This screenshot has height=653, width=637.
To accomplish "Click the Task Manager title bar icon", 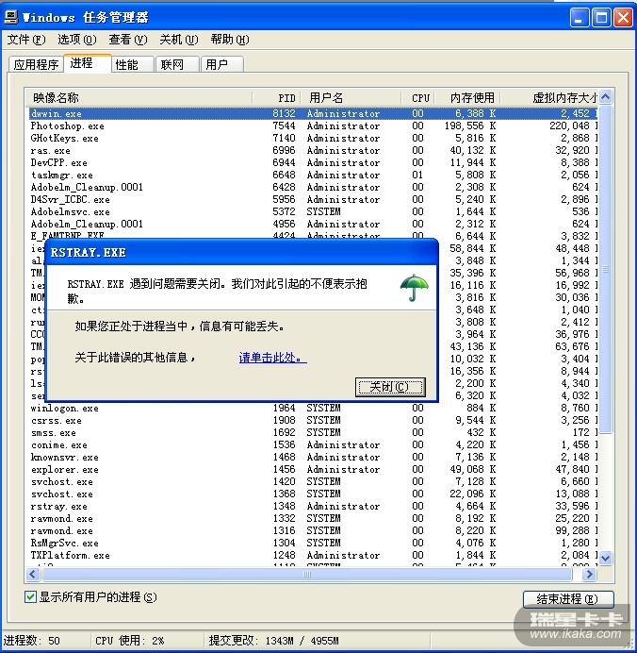I will point(11,17).
